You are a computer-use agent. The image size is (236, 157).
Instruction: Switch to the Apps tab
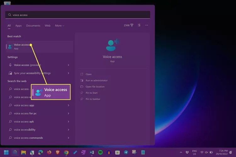coord(18,26)
